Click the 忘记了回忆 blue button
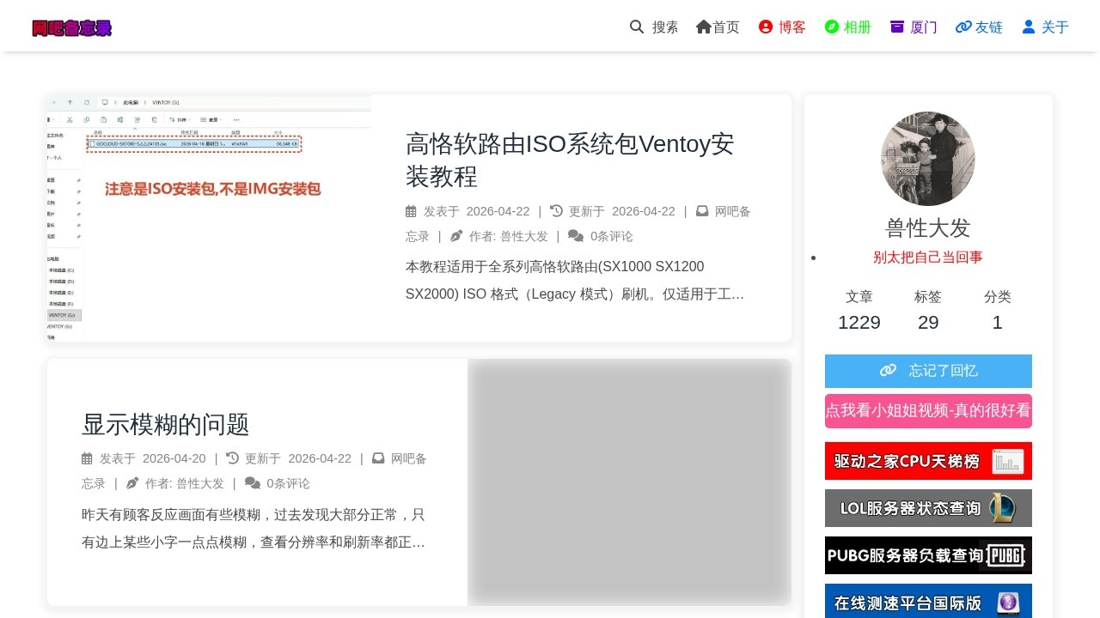 tap(928, 371)
